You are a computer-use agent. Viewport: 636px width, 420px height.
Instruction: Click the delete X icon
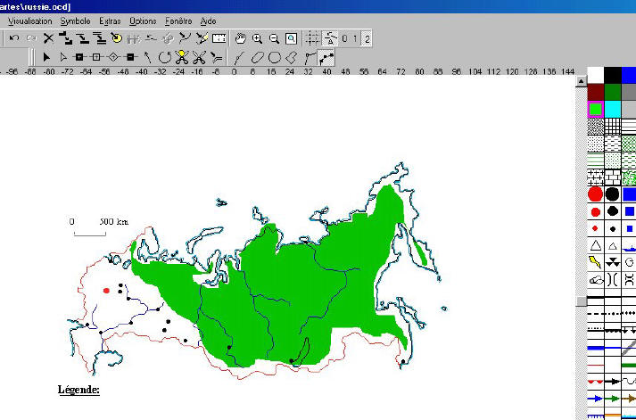49,38
